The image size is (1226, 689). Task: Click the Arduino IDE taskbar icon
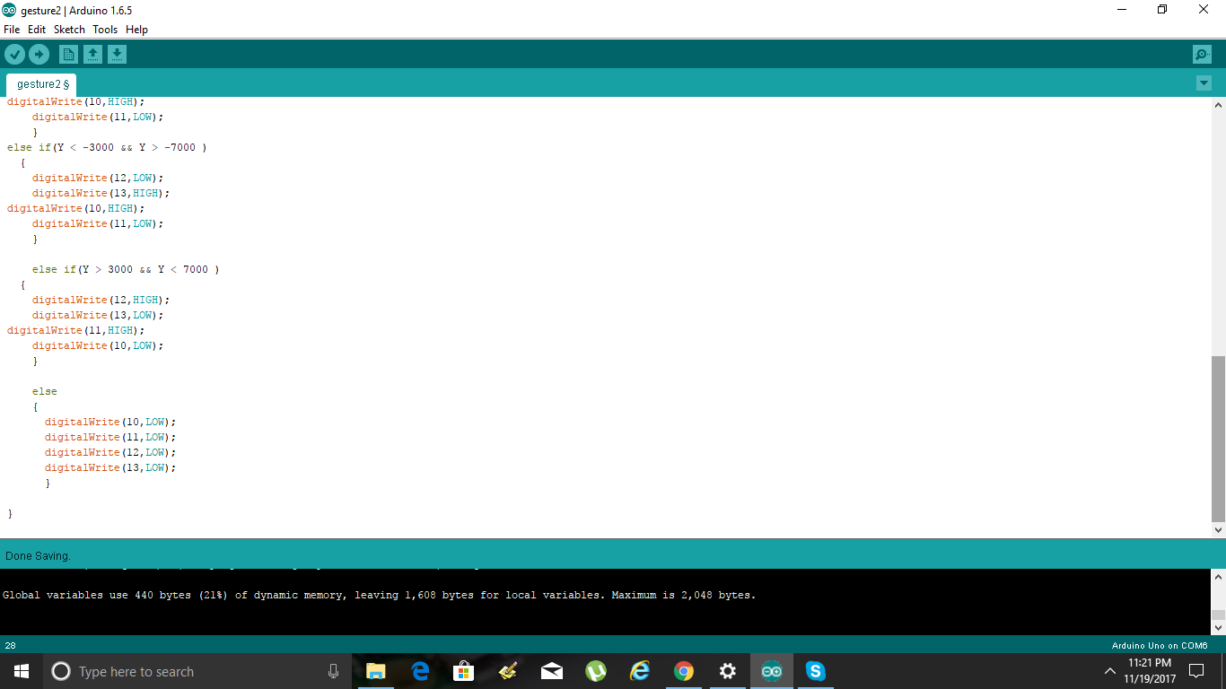pyautogui.click(x=771, y=670)
